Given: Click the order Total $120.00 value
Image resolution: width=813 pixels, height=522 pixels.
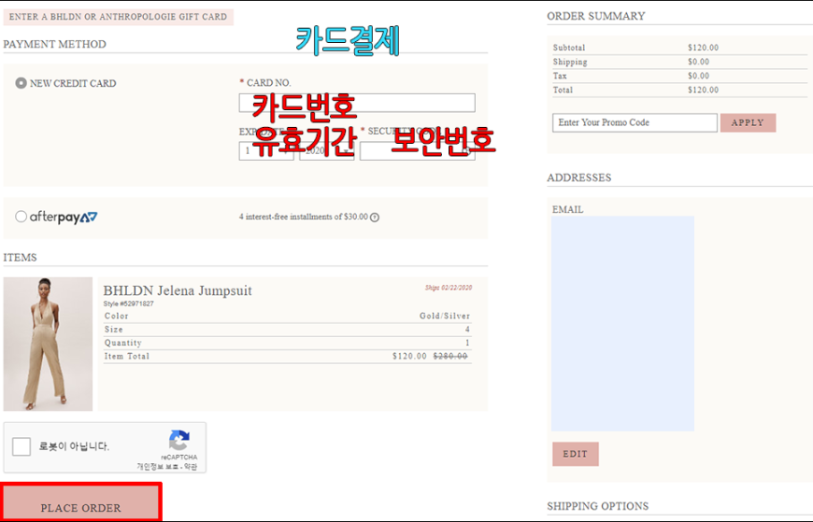Looking at the screenshot, I should point(703,90).
